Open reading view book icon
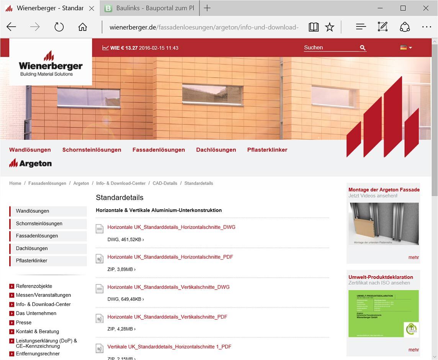This screenshot has height=360, width=438. click(314, 27)
